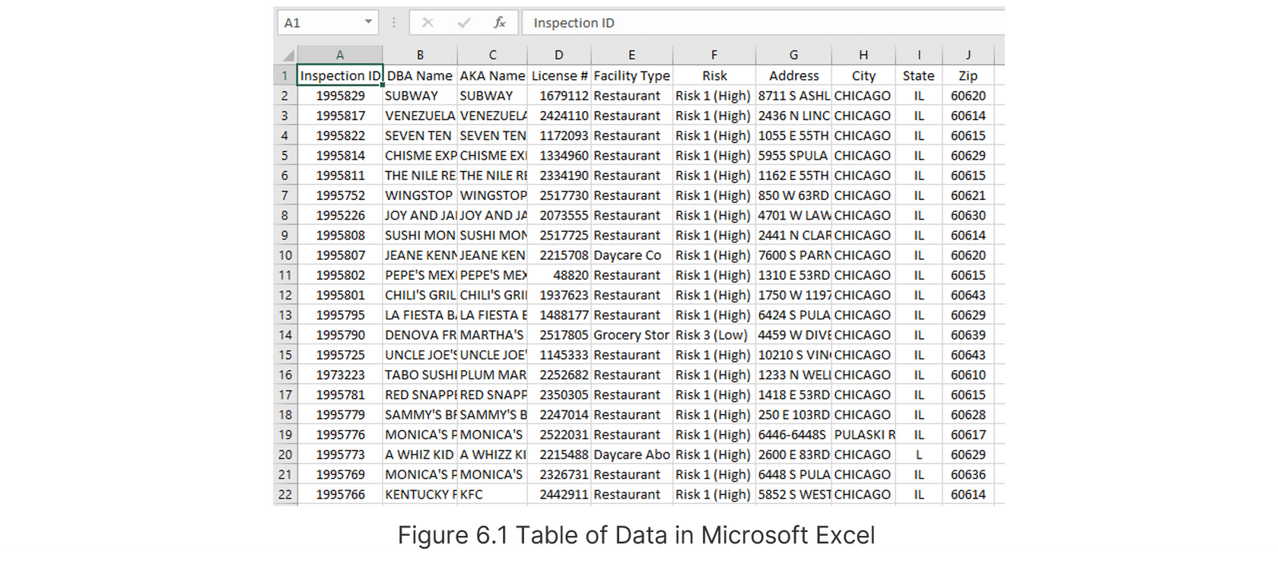Select row 22 header
1278x564 pixels.
(x=285, y=494)
